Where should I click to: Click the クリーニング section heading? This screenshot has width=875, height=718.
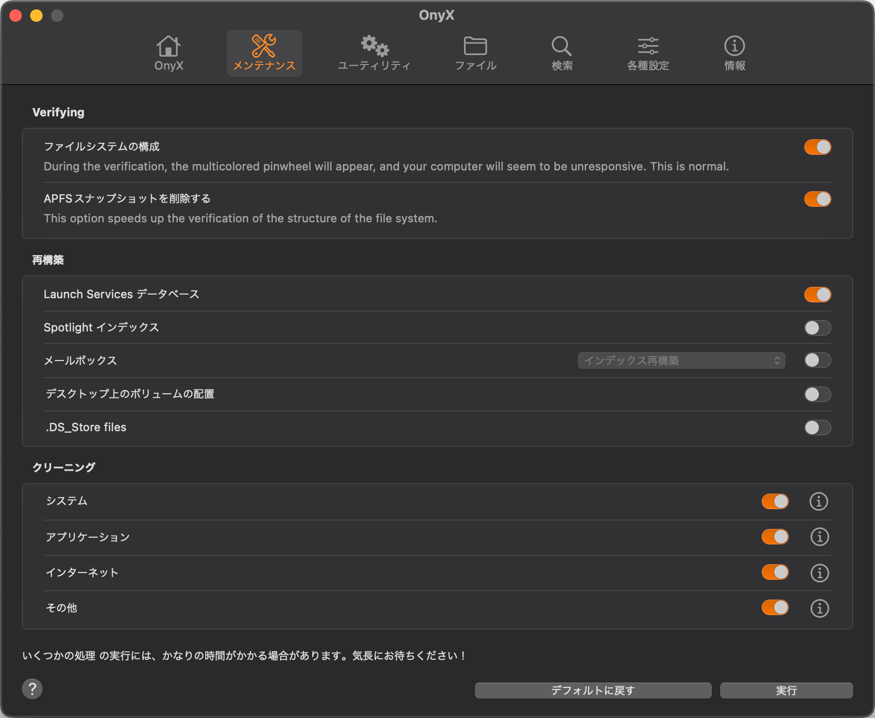pos(64,467)
